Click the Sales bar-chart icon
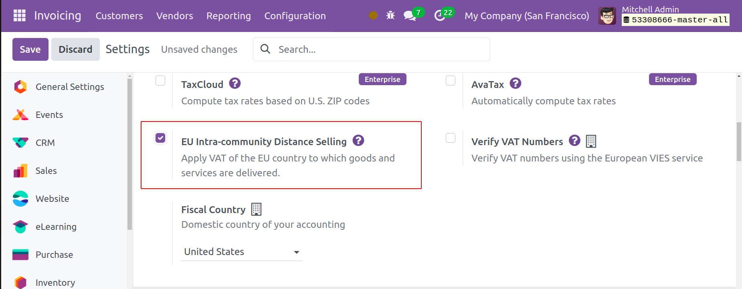The height and width of the screenshot is (289, 742). point(20,171)
